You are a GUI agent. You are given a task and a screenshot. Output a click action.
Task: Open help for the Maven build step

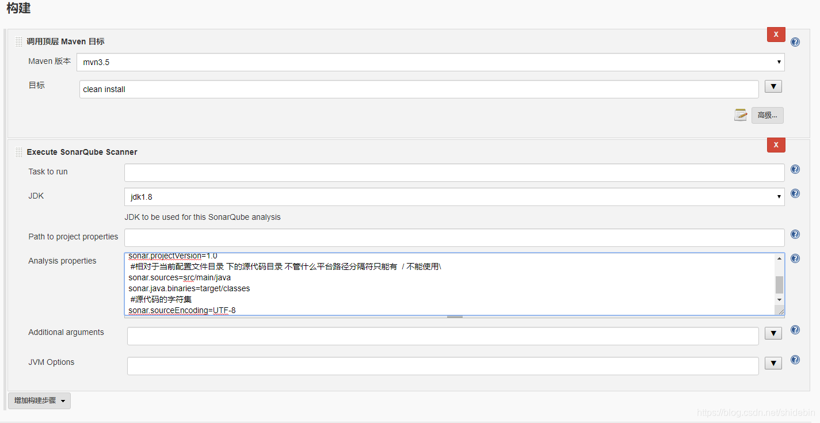tap(795, 42)
